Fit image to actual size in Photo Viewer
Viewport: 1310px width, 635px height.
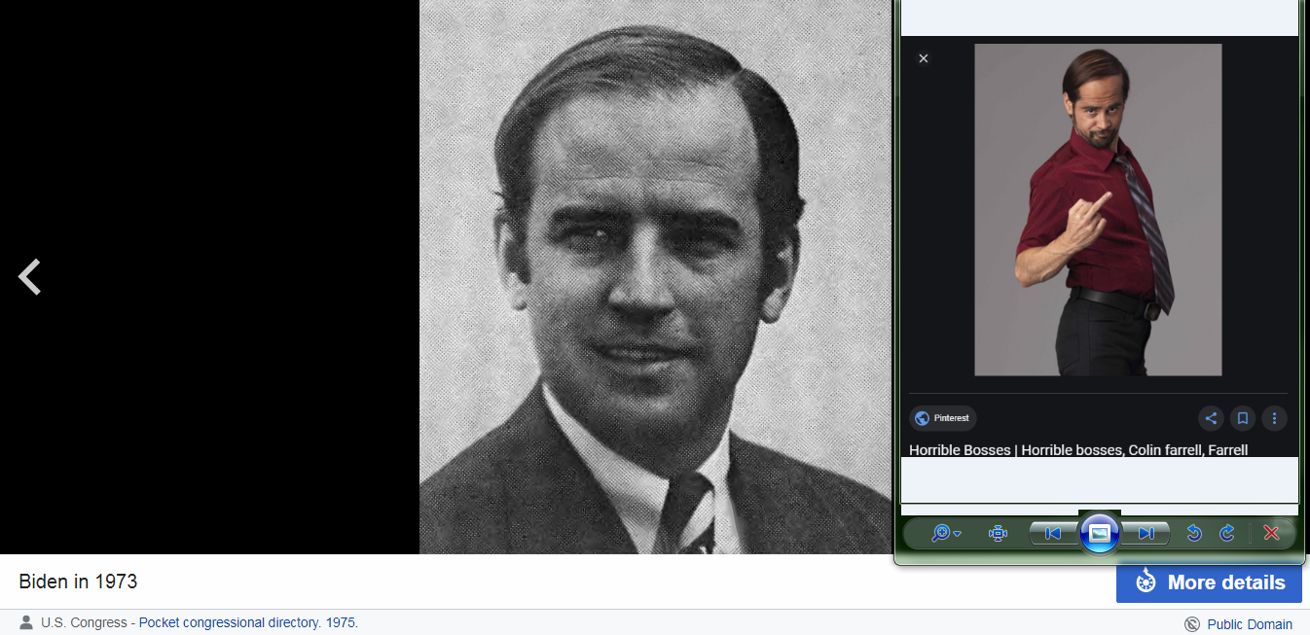click(998, 533)
